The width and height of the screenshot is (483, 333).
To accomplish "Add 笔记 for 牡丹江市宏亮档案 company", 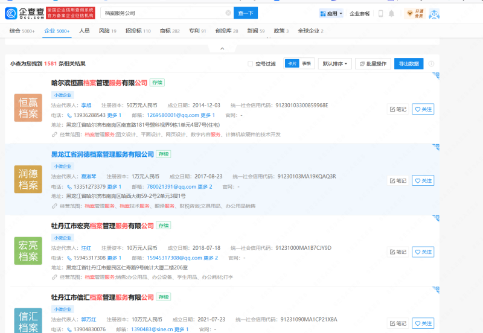I will pyautogui.click(x=398, y=252).
